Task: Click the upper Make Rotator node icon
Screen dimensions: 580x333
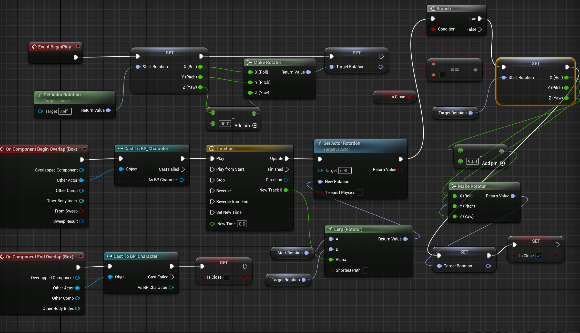Action: pos(249,63)
